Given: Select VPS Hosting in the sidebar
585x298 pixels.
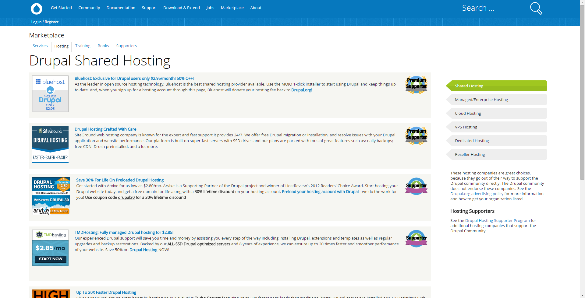Looking at the screenshot, I should click(x=496, y=127).
